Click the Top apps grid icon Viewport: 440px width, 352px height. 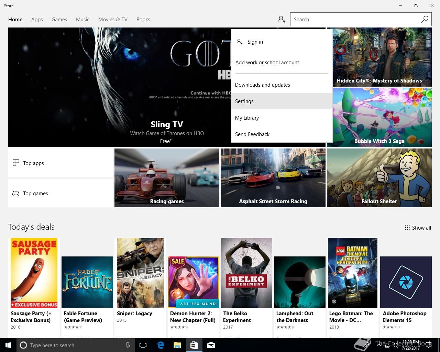tap(16, 163)
